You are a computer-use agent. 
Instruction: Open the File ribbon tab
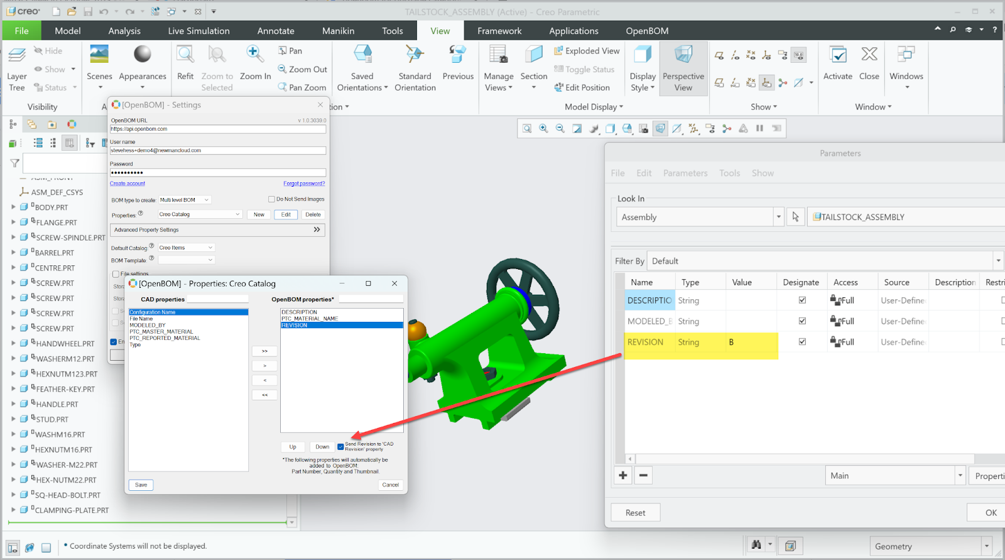click(x=21, y=31)
